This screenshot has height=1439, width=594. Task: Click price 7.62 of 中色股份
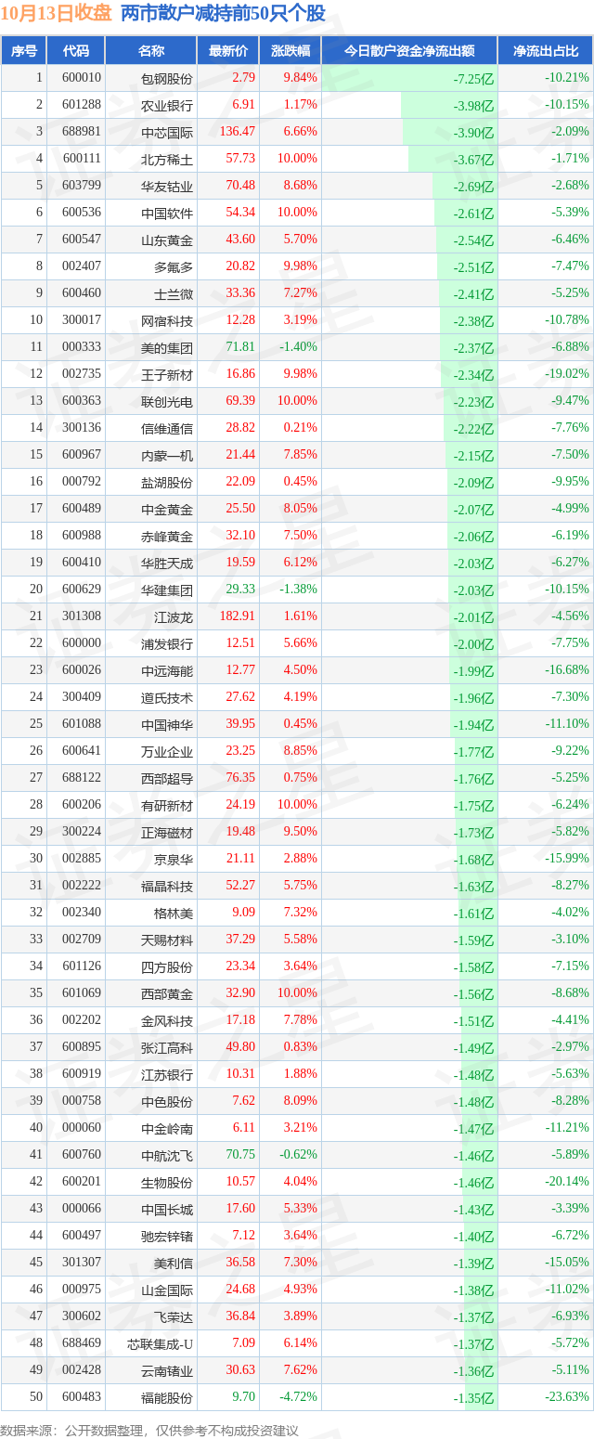[x=242, y=1101]
